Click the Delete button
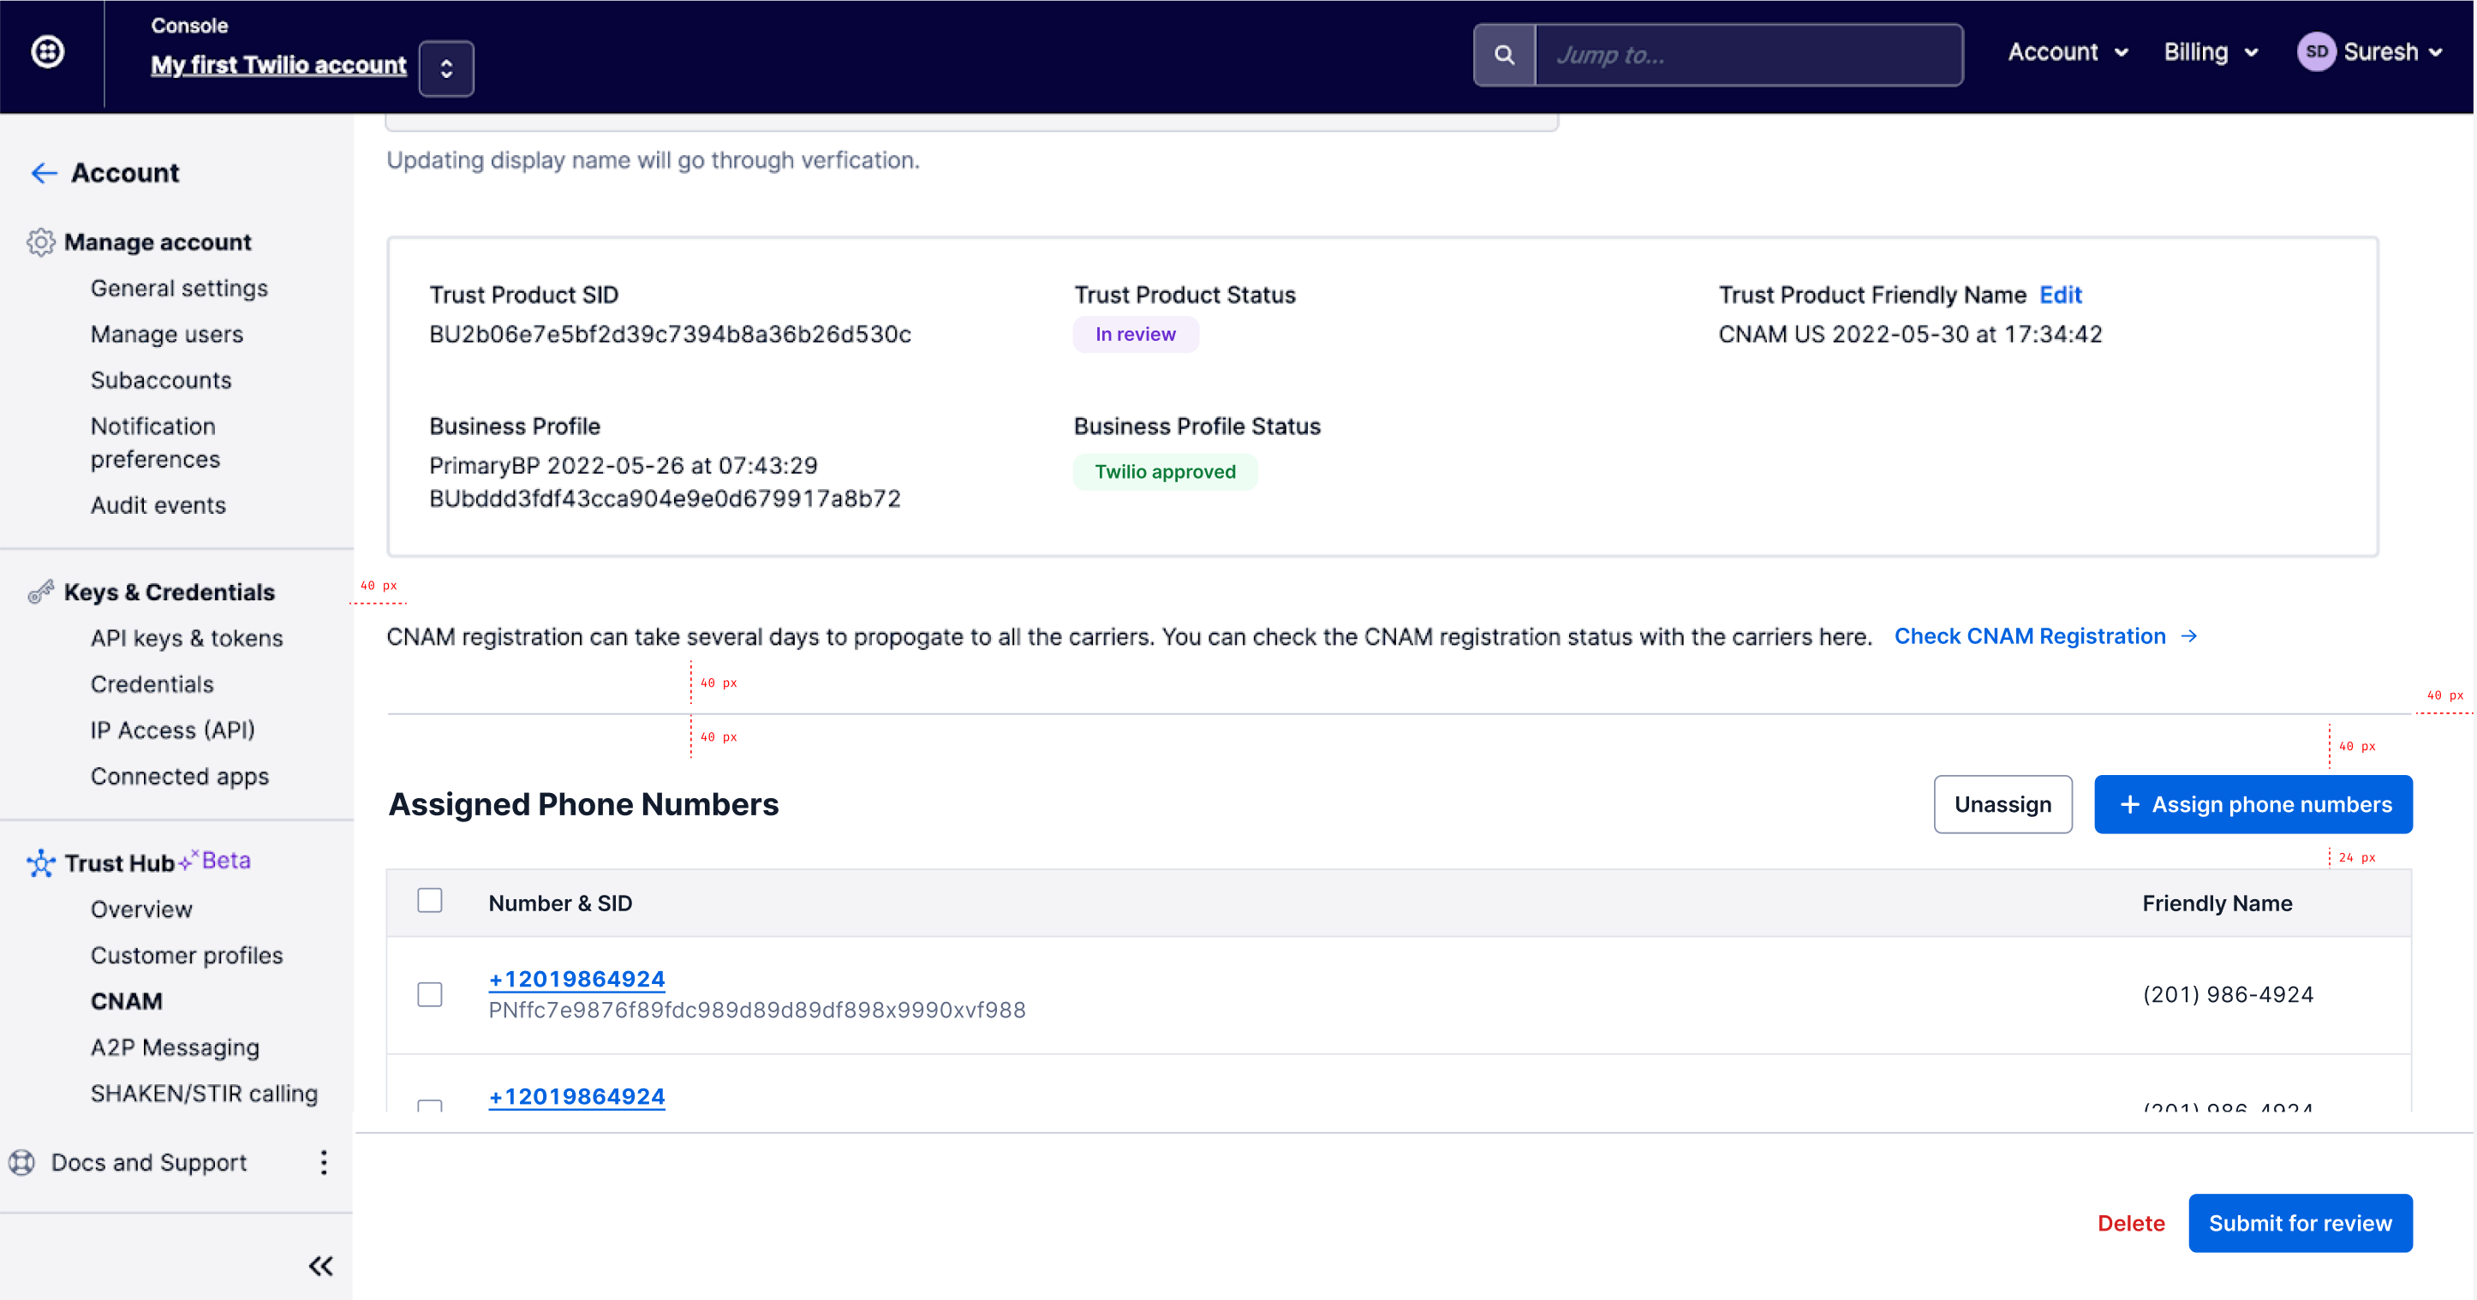The width and height of the screenshot is (2477, 1300). click(x=2131, y=1223)
